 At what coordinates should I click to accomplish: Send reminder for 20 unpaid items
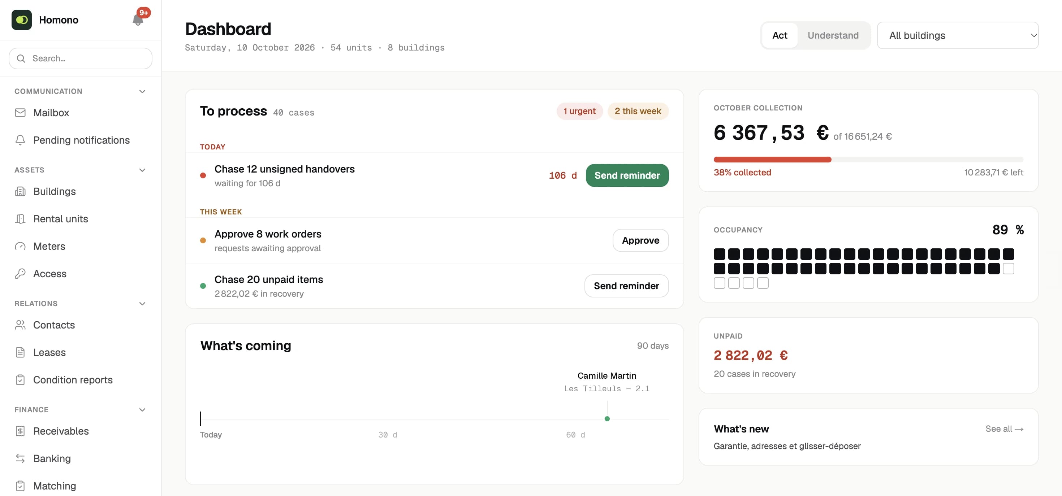point(626,286)
